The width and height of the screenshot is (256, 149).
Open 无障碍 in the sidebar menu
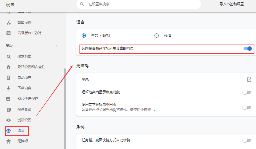pos(23,141)
